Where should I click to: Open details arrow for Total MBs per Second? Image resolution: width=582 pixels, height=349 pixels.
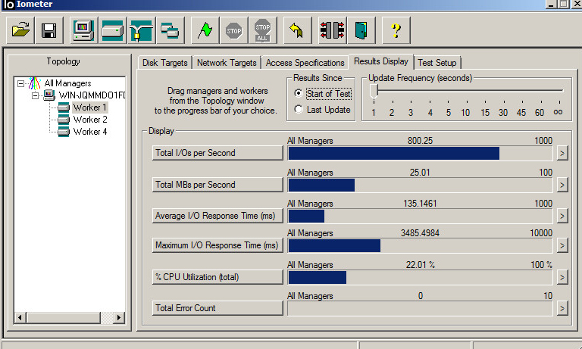coord(562,185)
